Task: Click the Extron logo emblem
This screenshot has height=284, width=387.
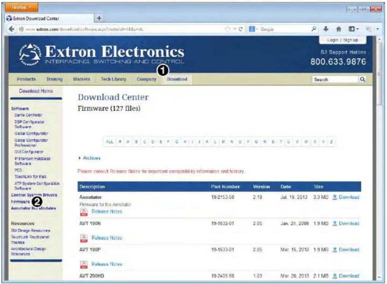Action: (30, 55)
